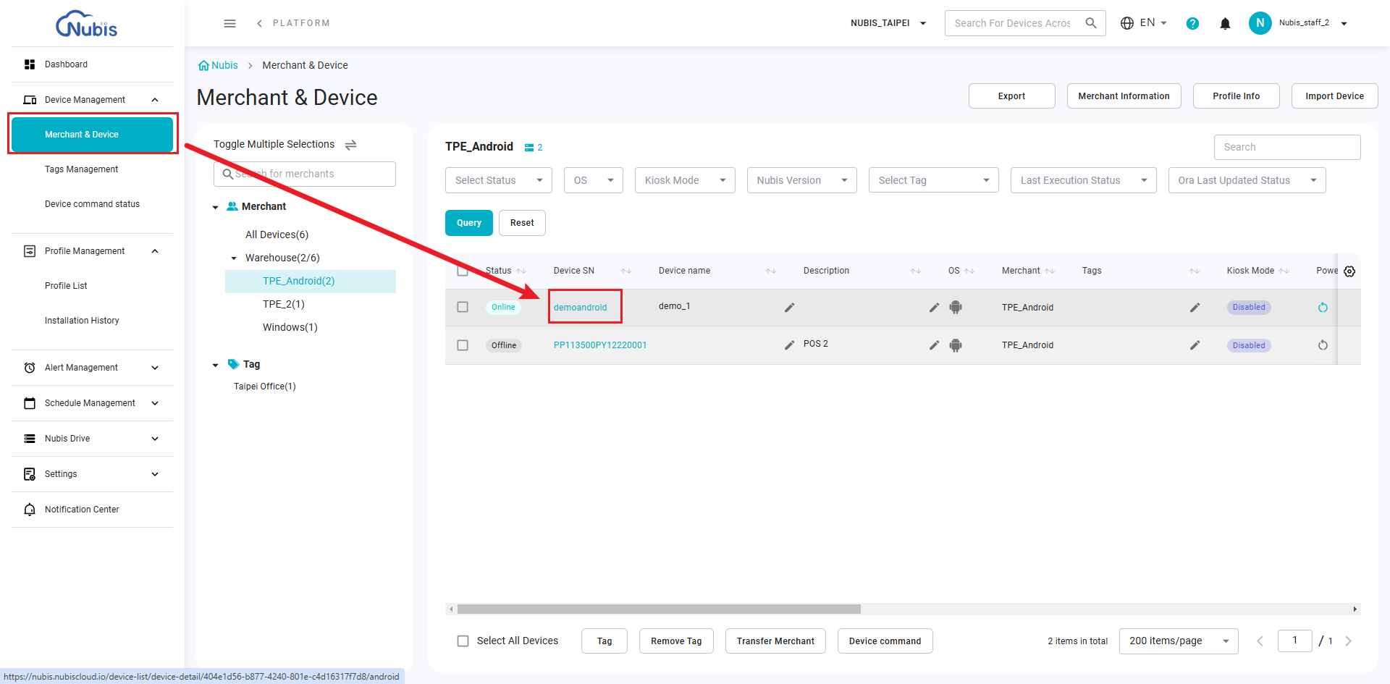Click the Nubis logo
The width and height of the screenshot is (1390, 684).
pos(86,24)
